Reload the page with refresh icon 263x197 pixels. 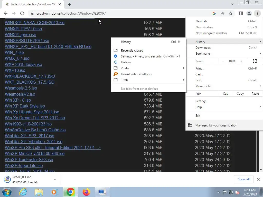pos(22,13)
